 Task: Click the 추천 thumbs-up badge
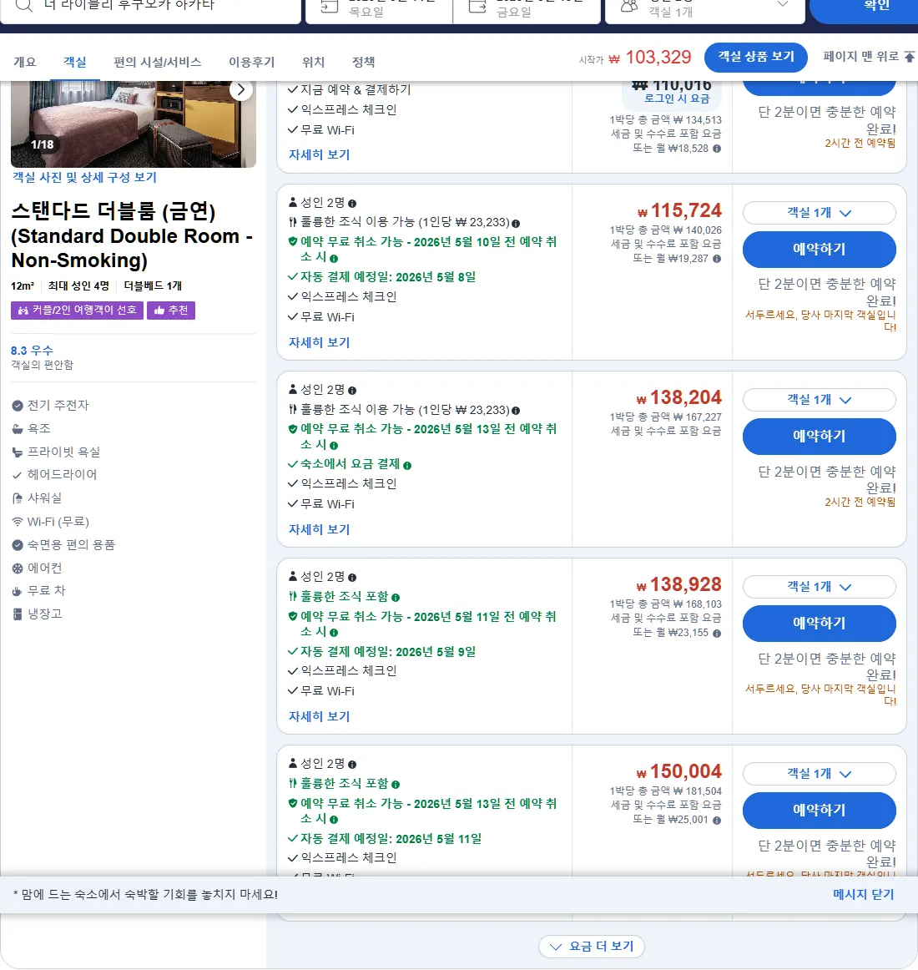click(x=171, y=310)
